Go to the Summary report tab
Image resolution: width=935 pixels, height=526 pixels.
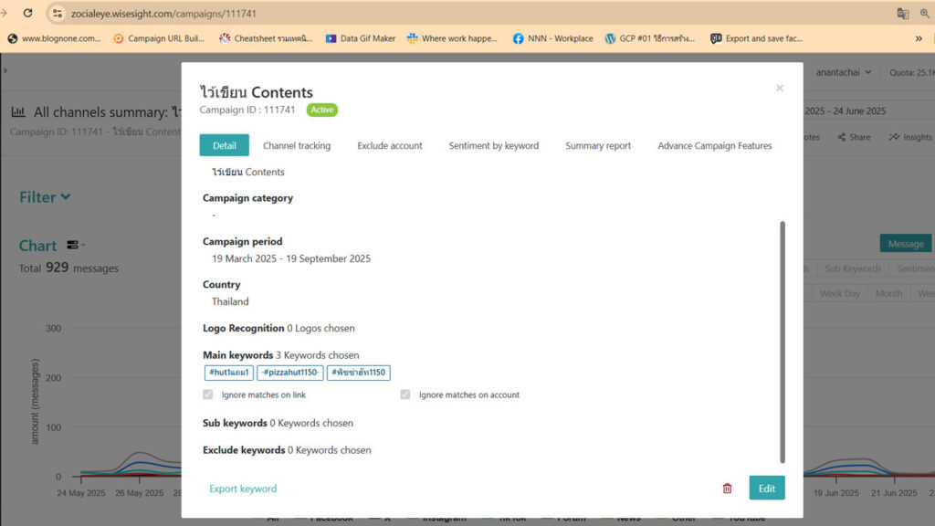(598, 145)
